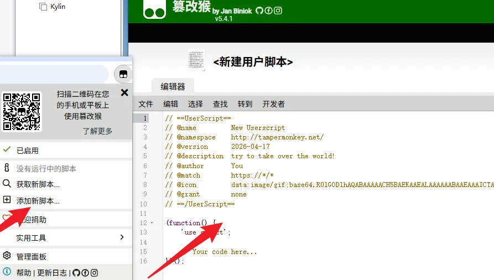Toggle the 已启用 enabled checkmark
This screenshot has height=280, width=494.
[7, 149]
